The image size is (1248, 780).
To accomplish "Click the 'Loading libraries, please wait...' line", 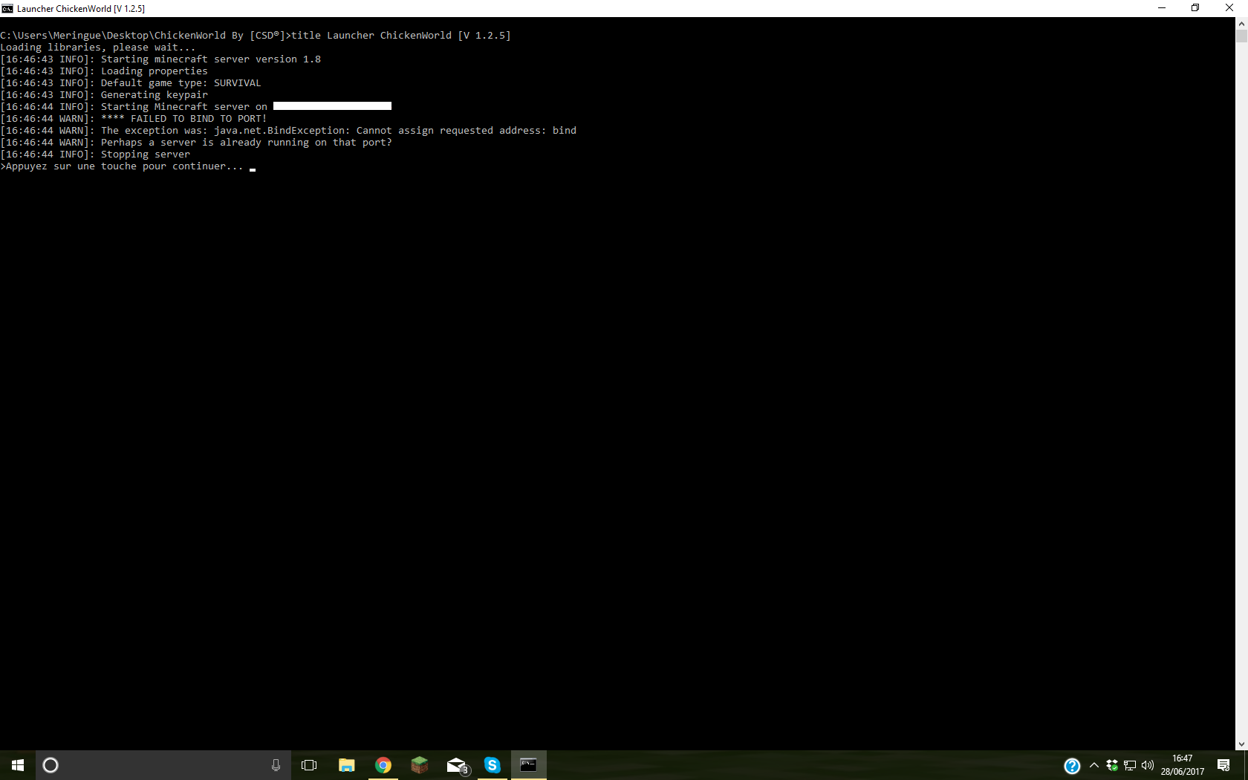I will 98,48.
